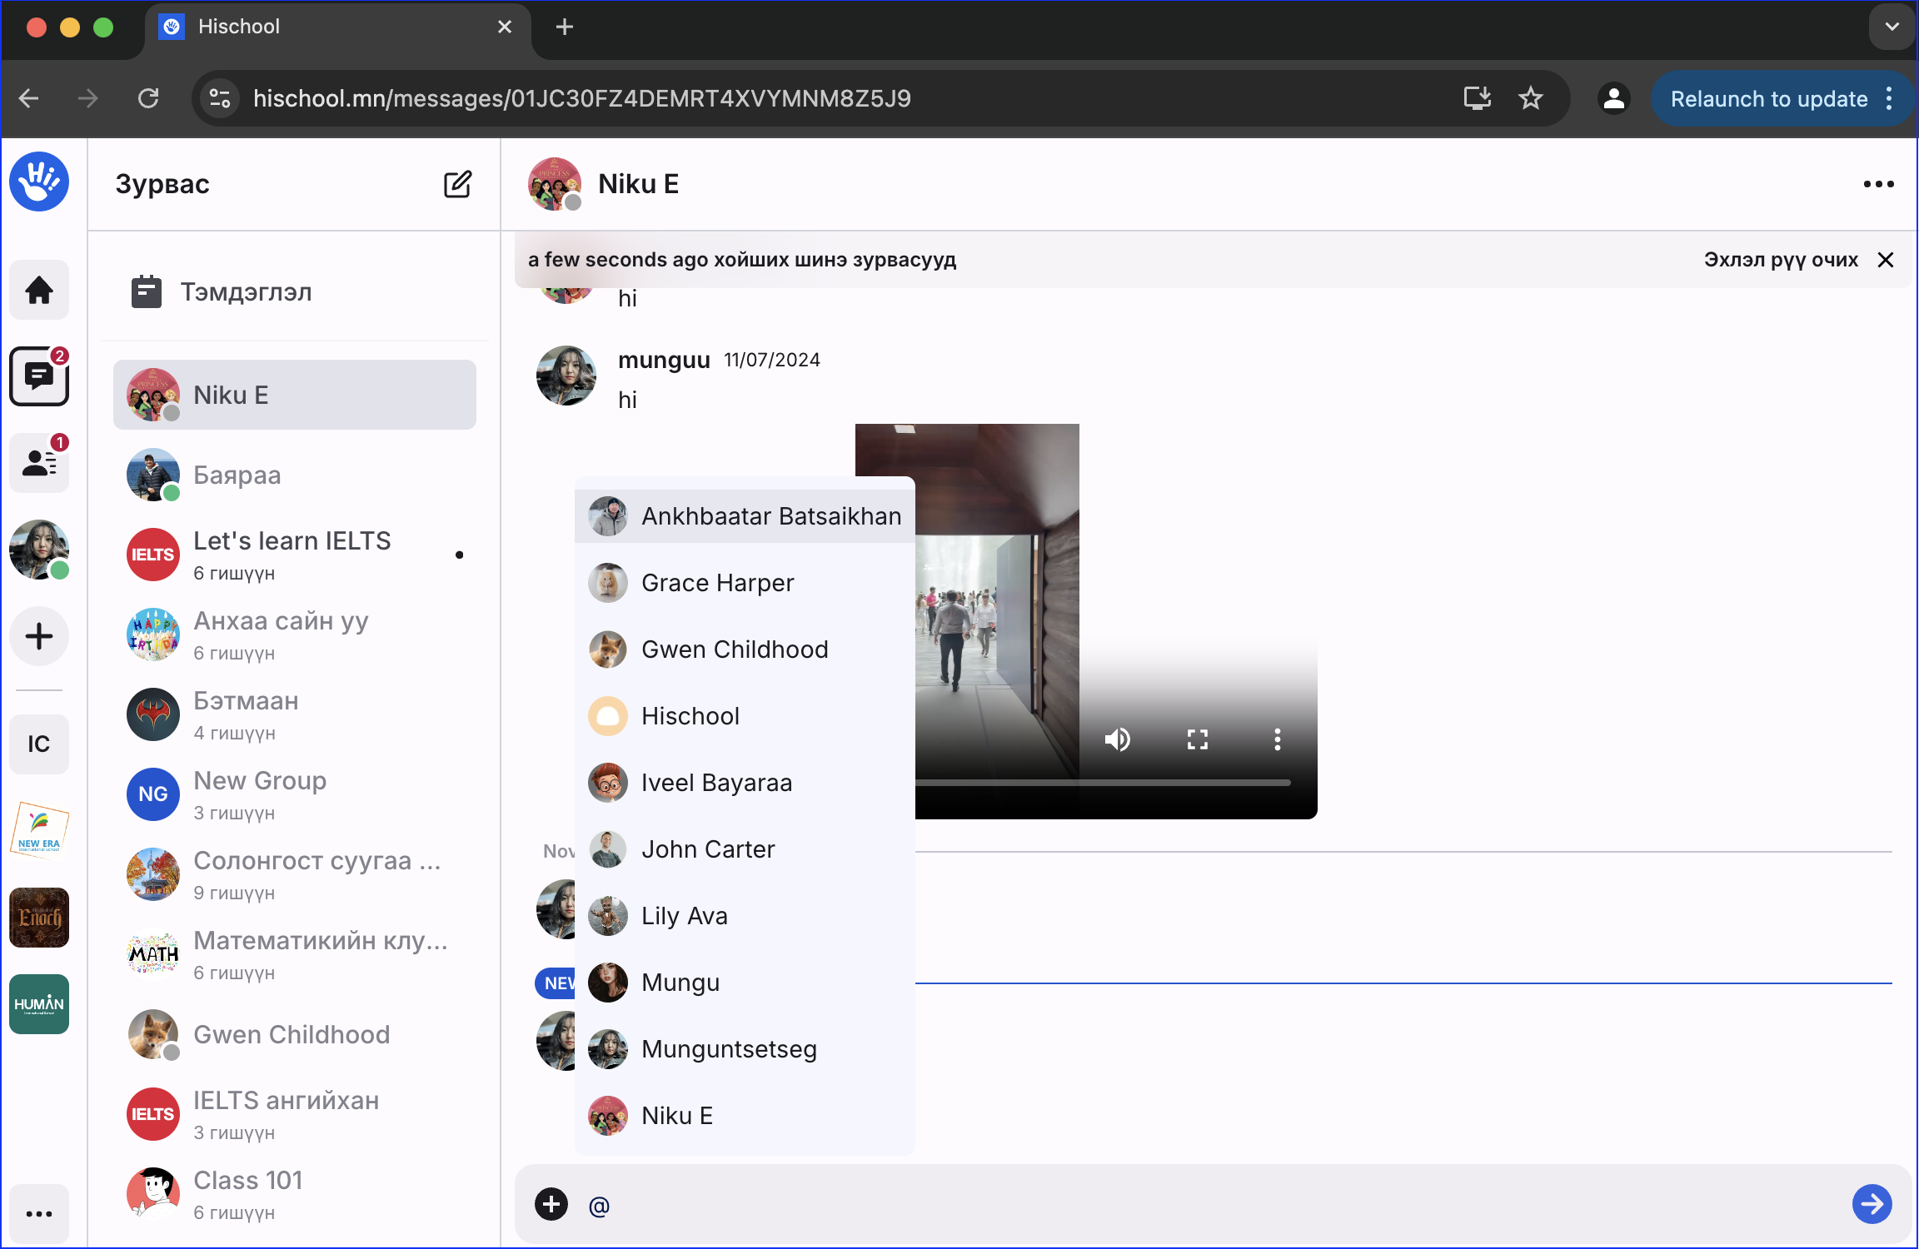Mute the video volume
The height and width of the screenshot is (1249, 1919).
(x=1117, y=739)
